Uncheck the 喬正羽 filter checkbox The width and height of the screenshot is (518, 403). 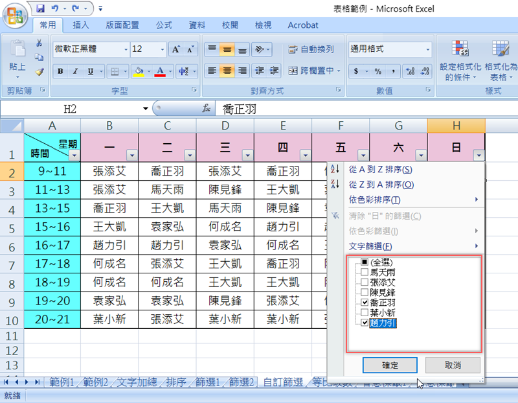click(x=365, y=303)
